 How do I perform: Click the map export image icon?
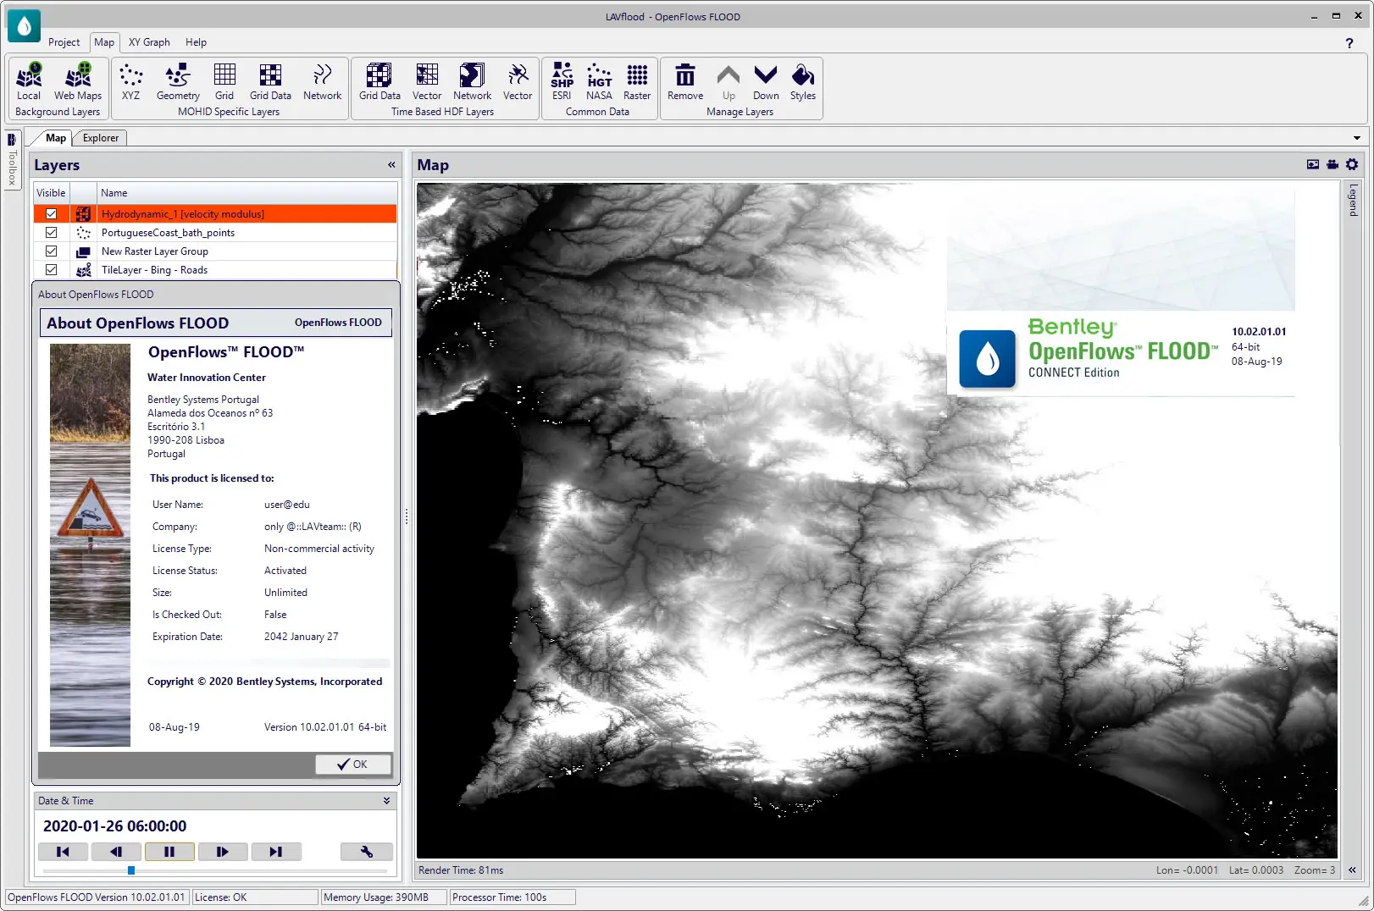click(x=1313, y=165)
